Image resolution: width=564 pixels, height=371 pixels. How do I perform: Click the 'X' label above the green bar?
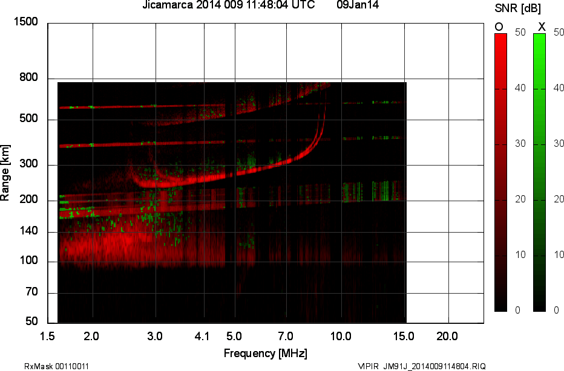point(542,27)
